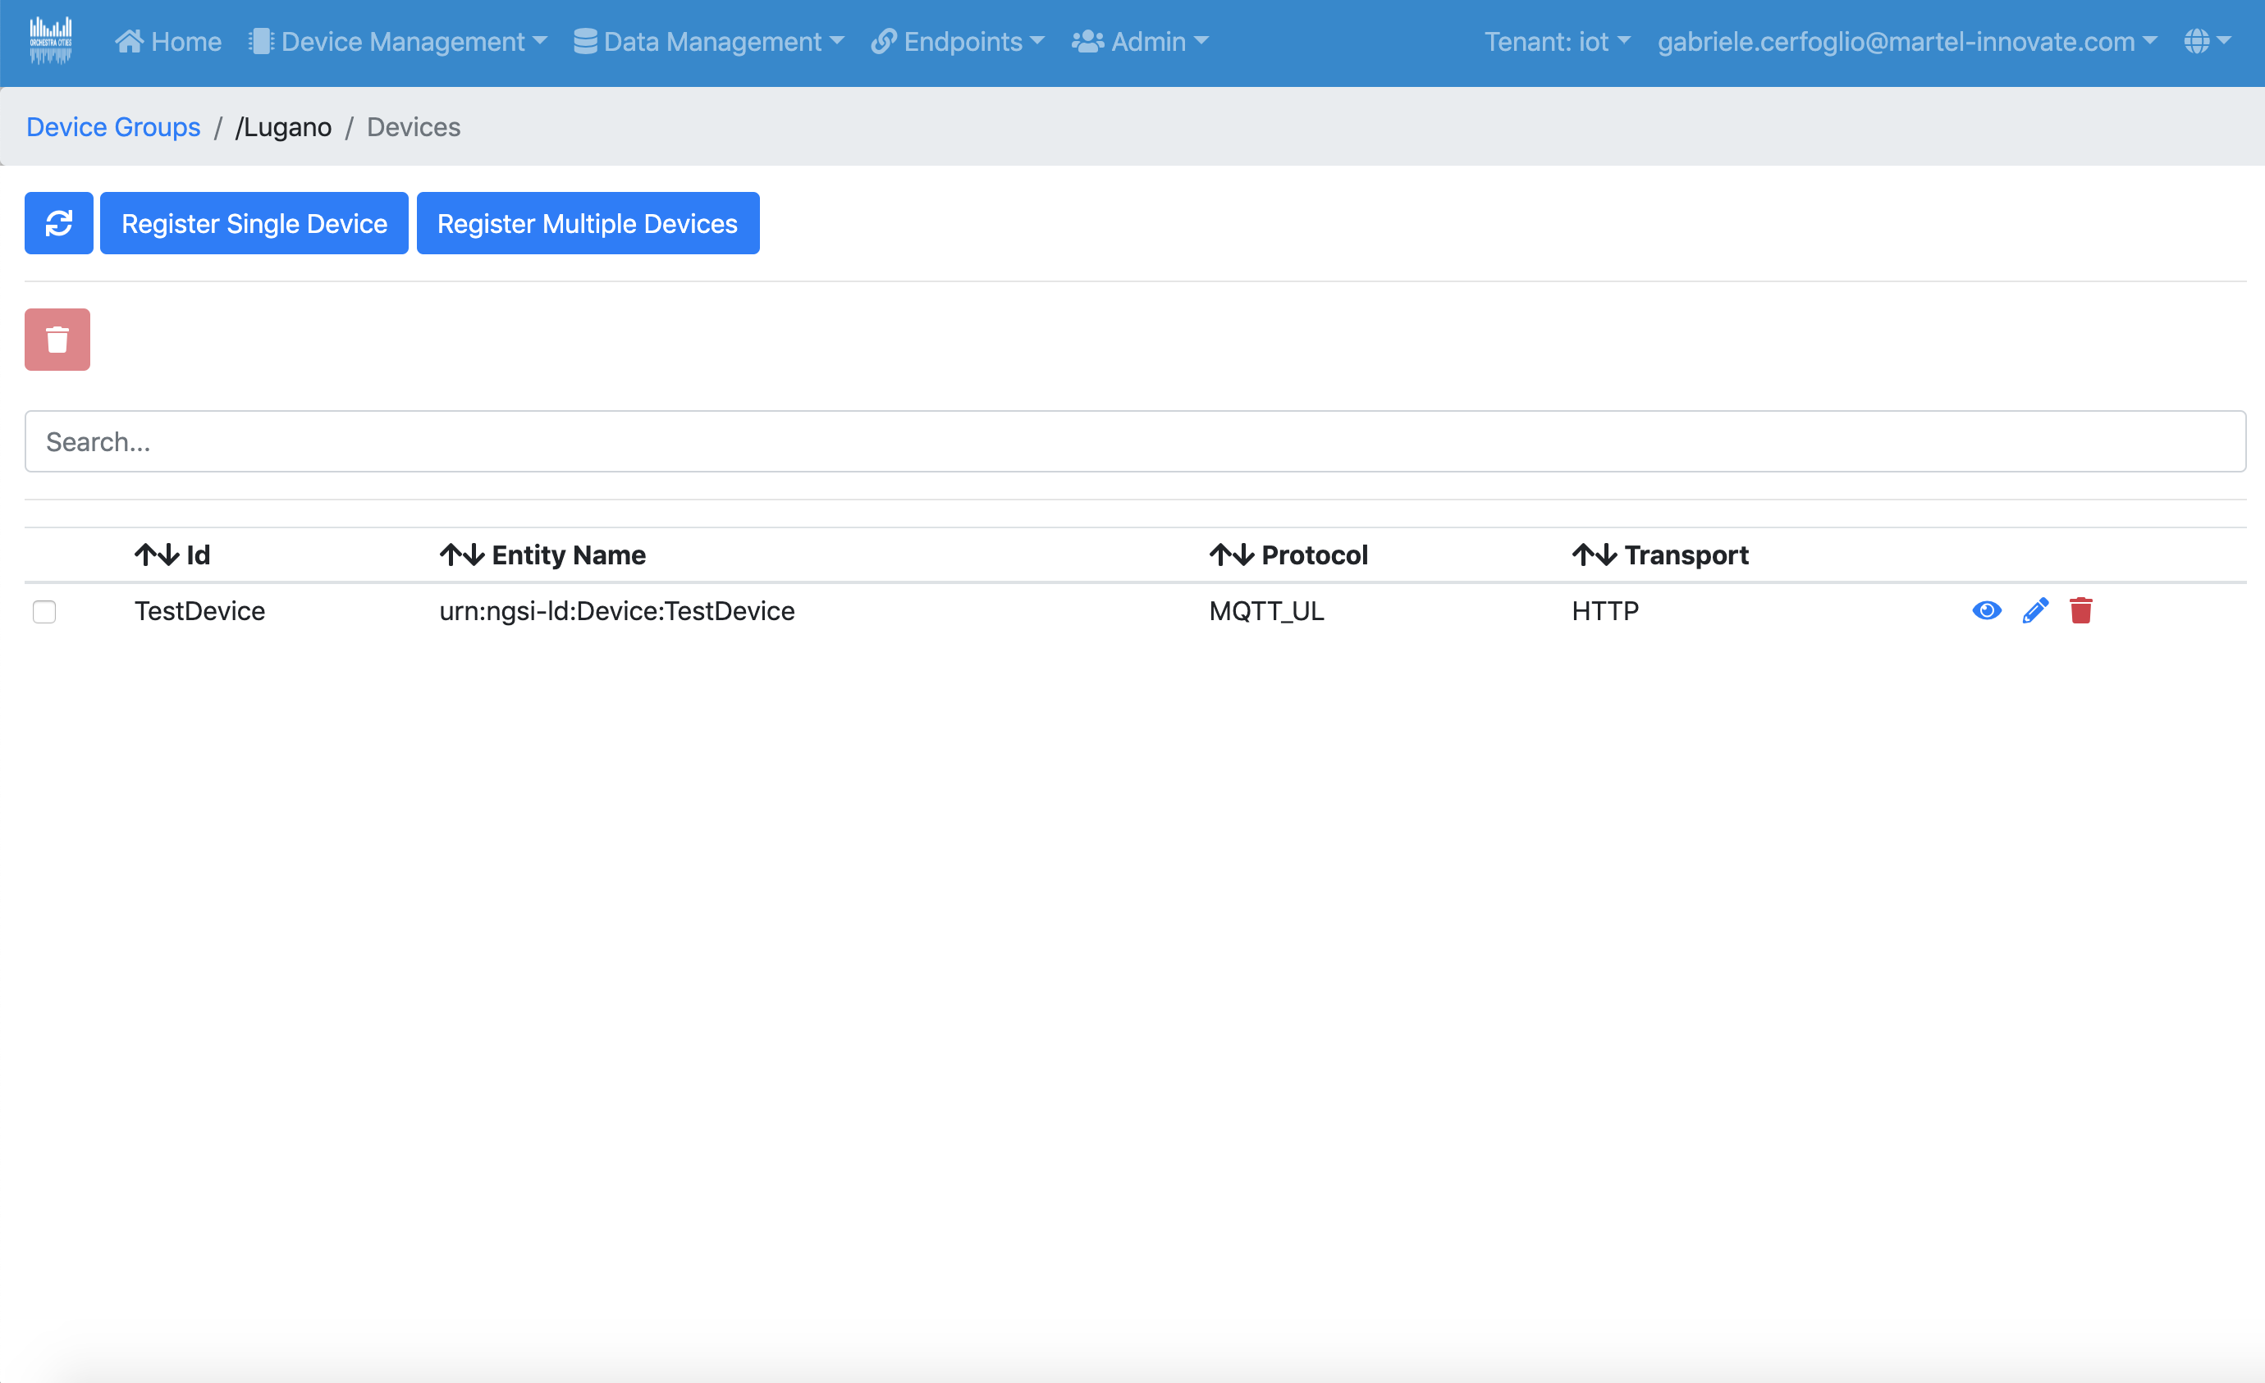
Task: Delete TestDevice using row trash icon
Action: pyautogui.click(x=2081, y=611)
